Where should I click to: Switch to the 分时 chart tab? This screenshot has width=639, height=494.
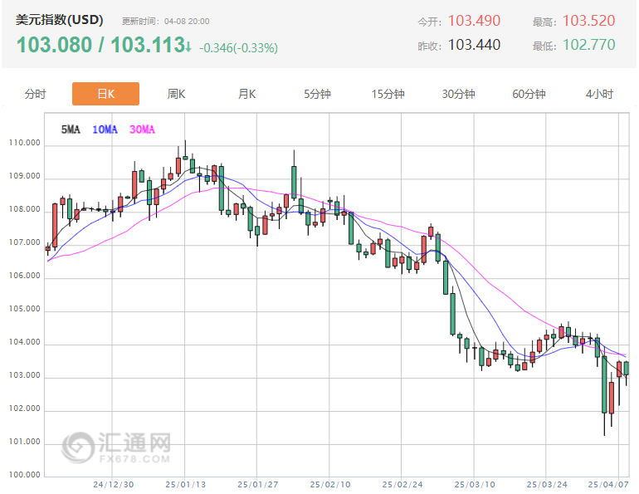point(36,94)
